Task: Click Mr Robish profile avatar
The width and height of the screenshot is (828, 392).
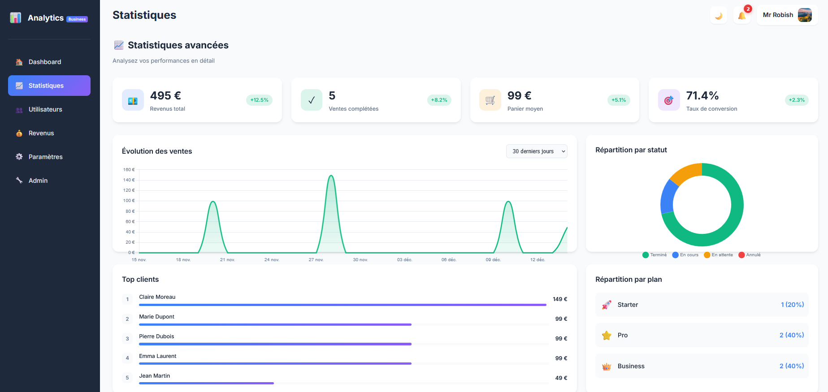Action: (805, 15)
